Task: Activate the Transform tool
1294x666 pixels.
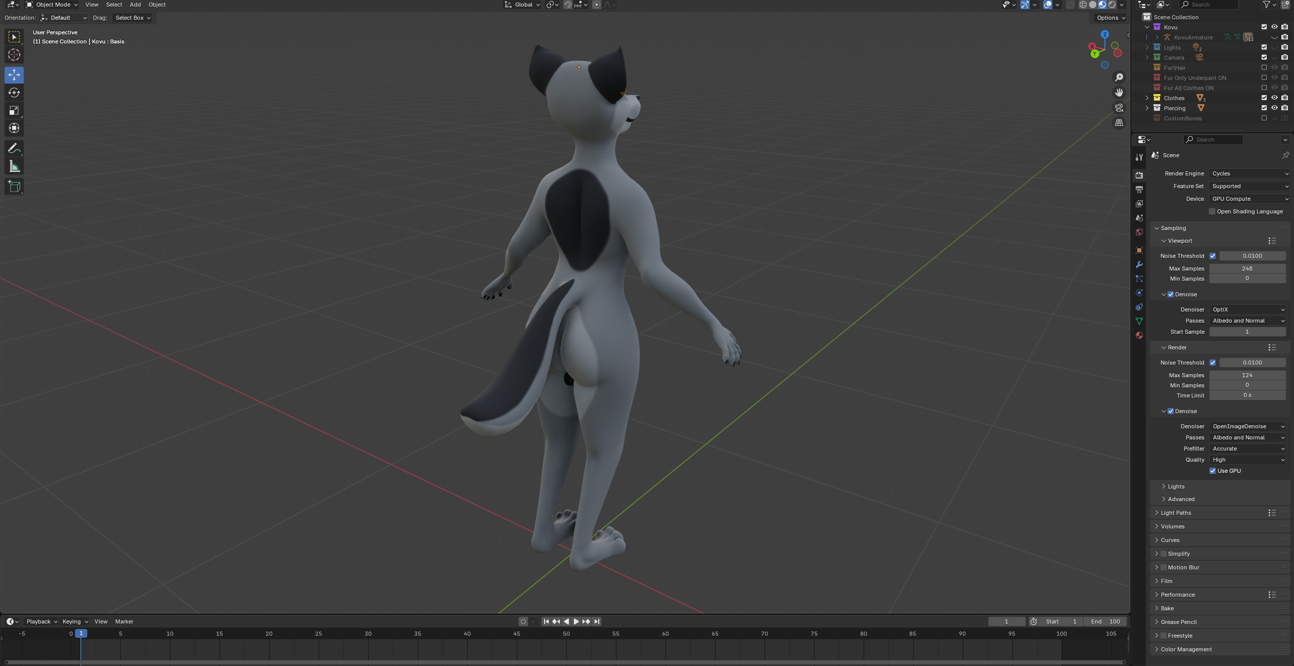Action: click(14, 128)
